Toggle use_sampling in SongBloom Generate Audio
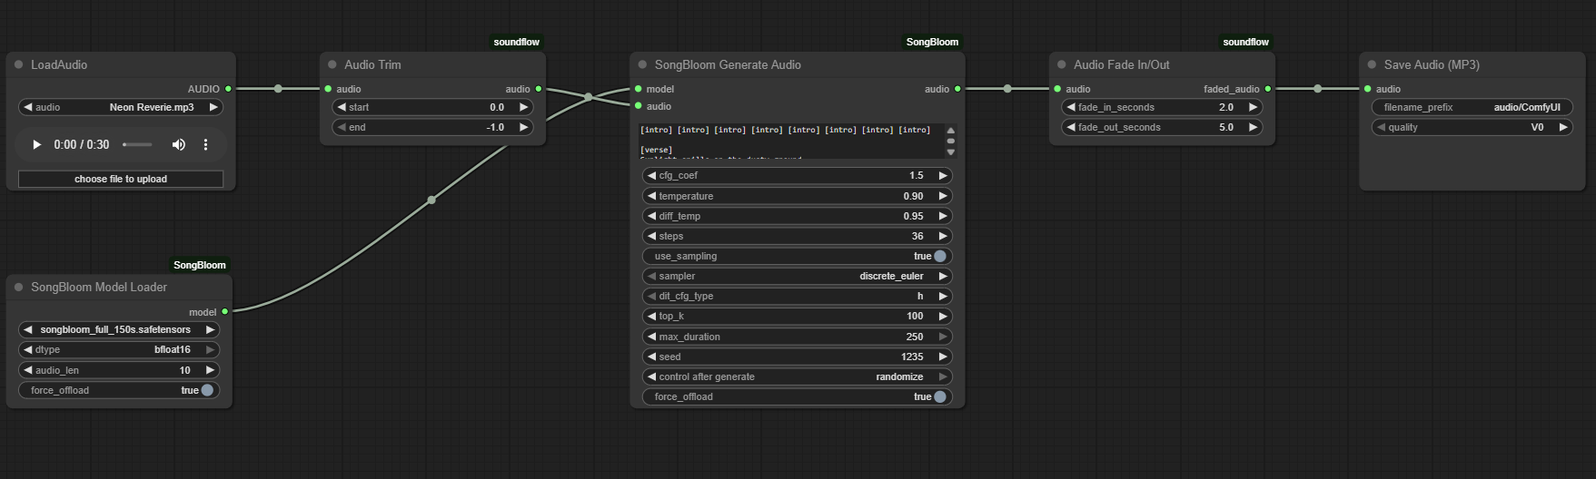 point(939,256)
